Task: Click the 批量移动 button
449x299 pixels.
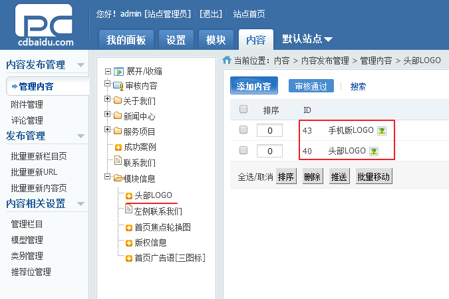Action: [374, 176]
